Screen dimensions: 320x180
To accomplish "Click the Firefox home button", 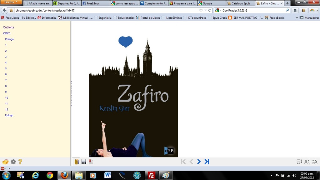I will point(295,10).
